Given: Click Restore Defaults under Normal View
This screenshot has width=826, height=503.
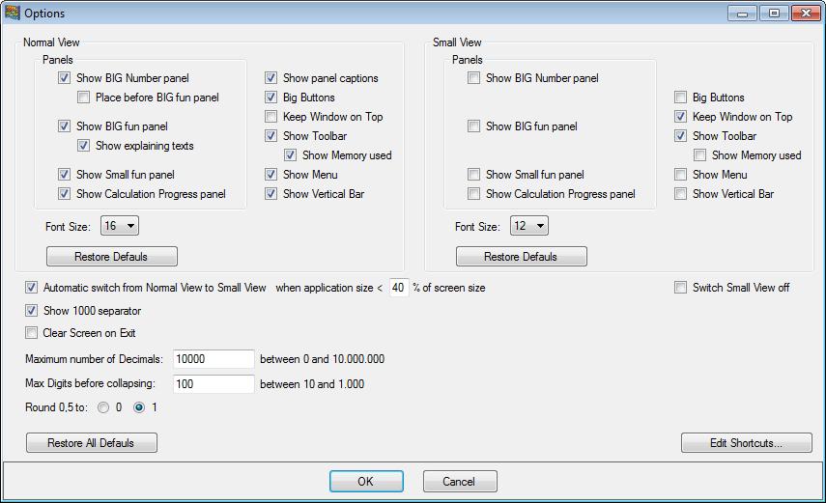Looking at the screenshot, I should pos(112,257).
